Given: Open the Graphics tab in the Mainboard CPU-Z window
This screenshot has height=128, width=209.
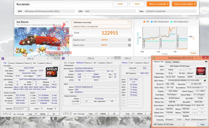Looking at the screenshot, I should click(x=102, y=63).
